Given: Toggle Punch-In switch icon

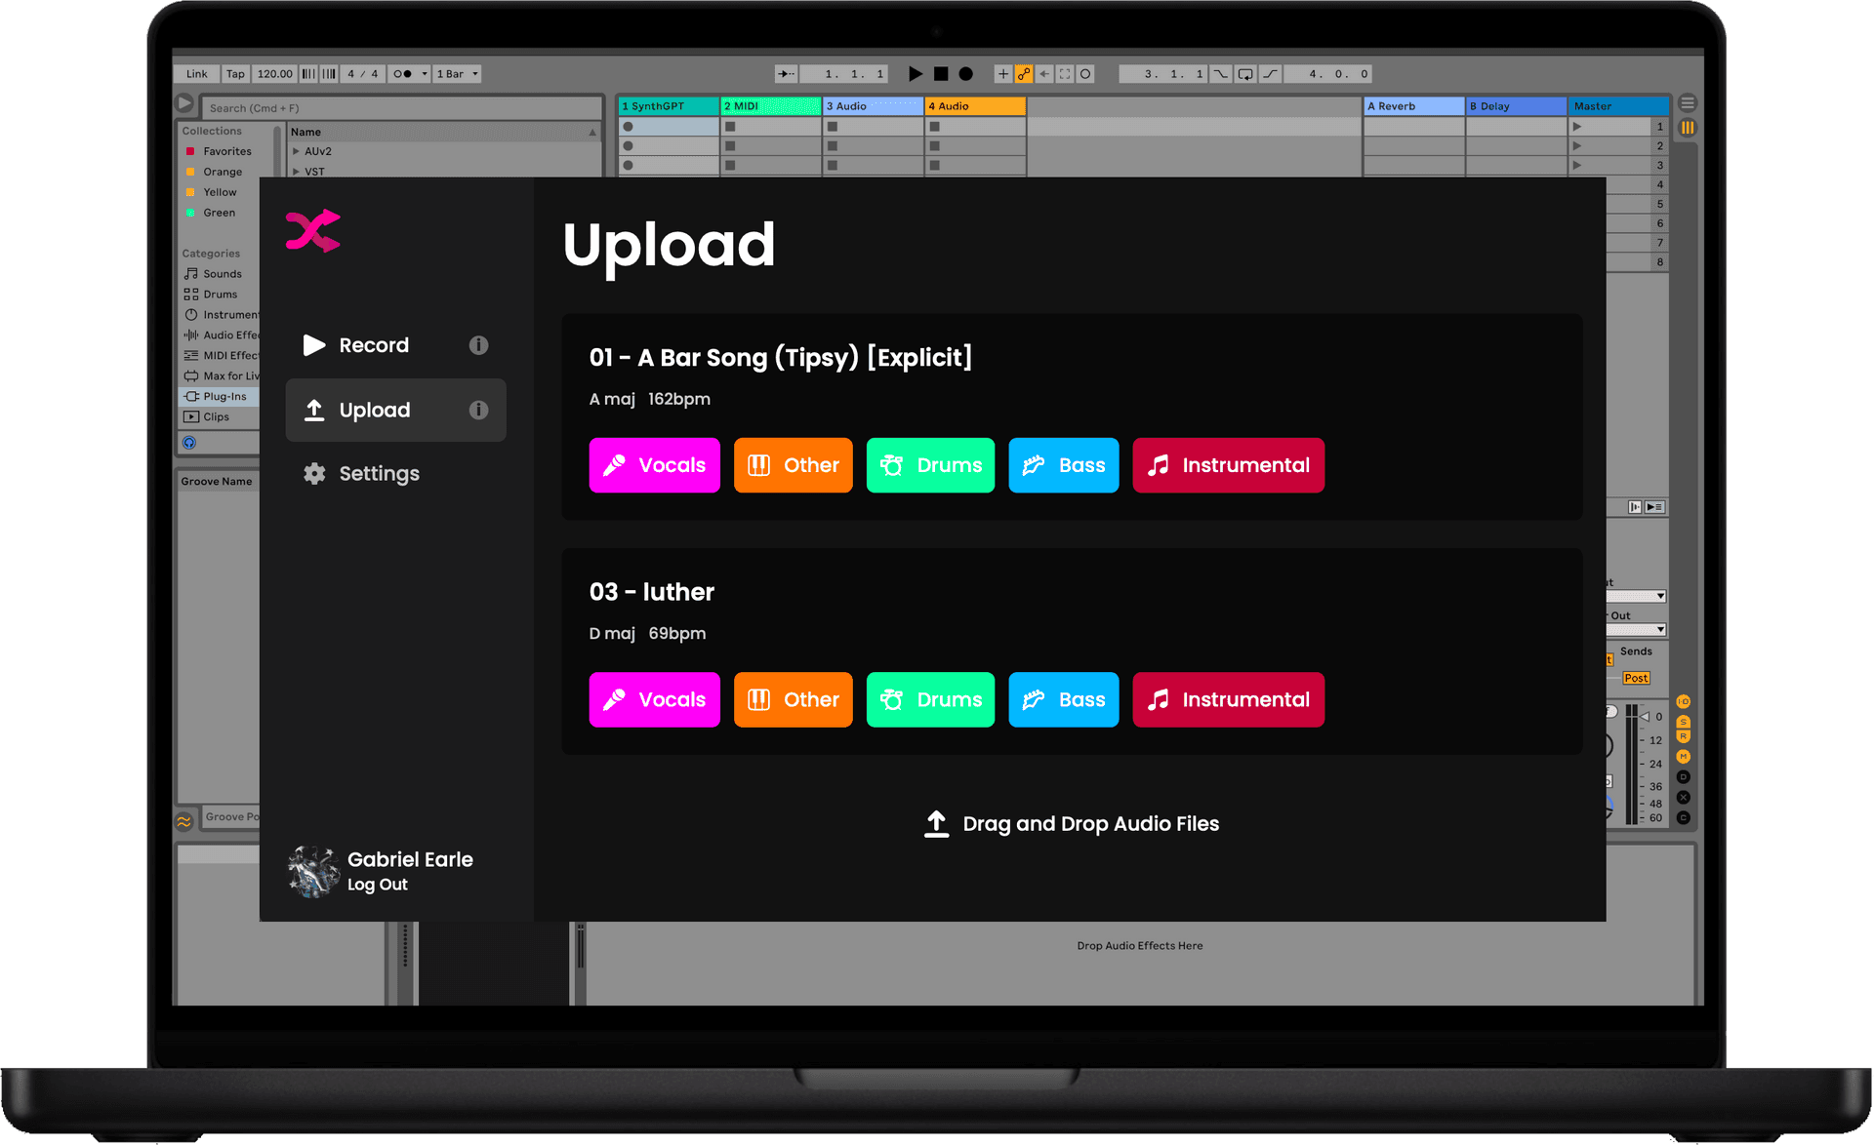Looking at the screenshot, I should 1221,74.
